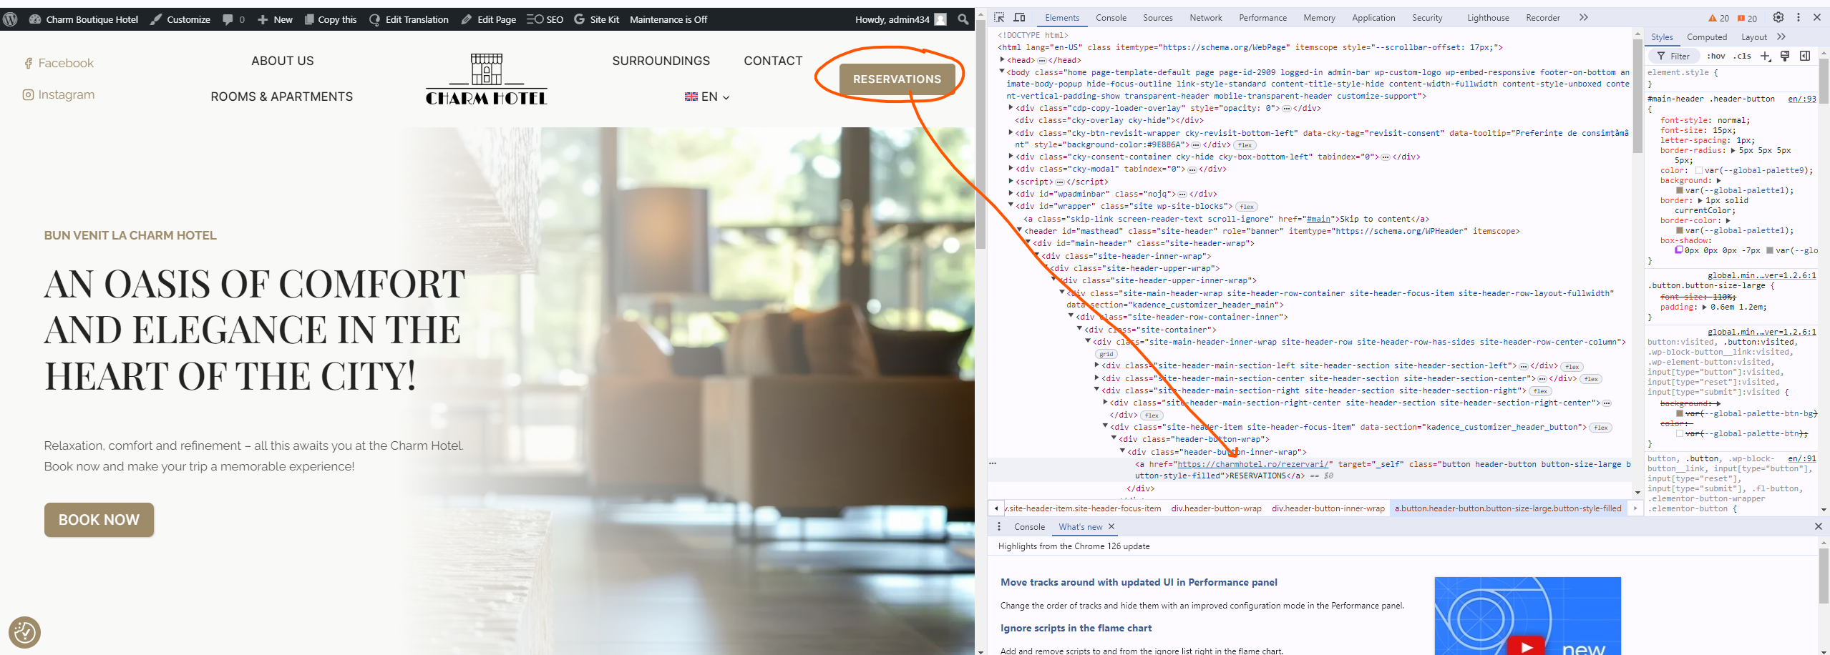The image size is (1830, 655).
Task: Expand the cdp-copy-loader-overlay div node
Action: [1011, 108]
